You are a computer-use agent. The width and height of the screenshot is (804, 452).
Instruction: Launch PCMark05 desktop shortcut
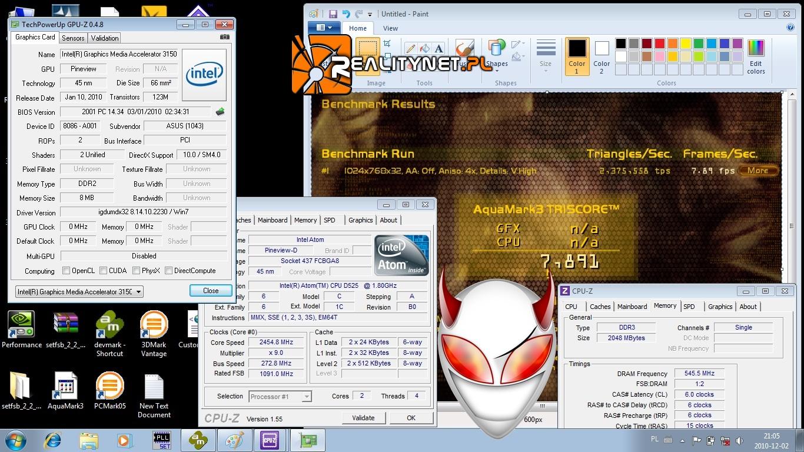click(109, 391)
